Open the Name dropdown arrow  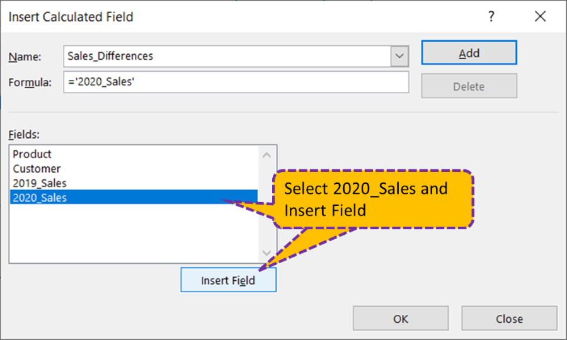399,56
